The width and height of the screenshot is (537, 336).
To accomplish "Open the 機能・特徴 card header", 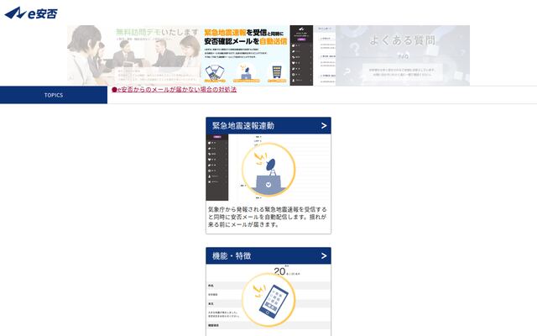I will (x=268, y=255).
